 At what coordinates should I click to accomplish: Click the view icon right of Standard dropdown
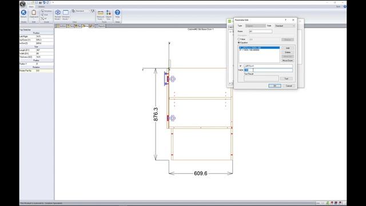pyautogui.click(x=93, y=11)
